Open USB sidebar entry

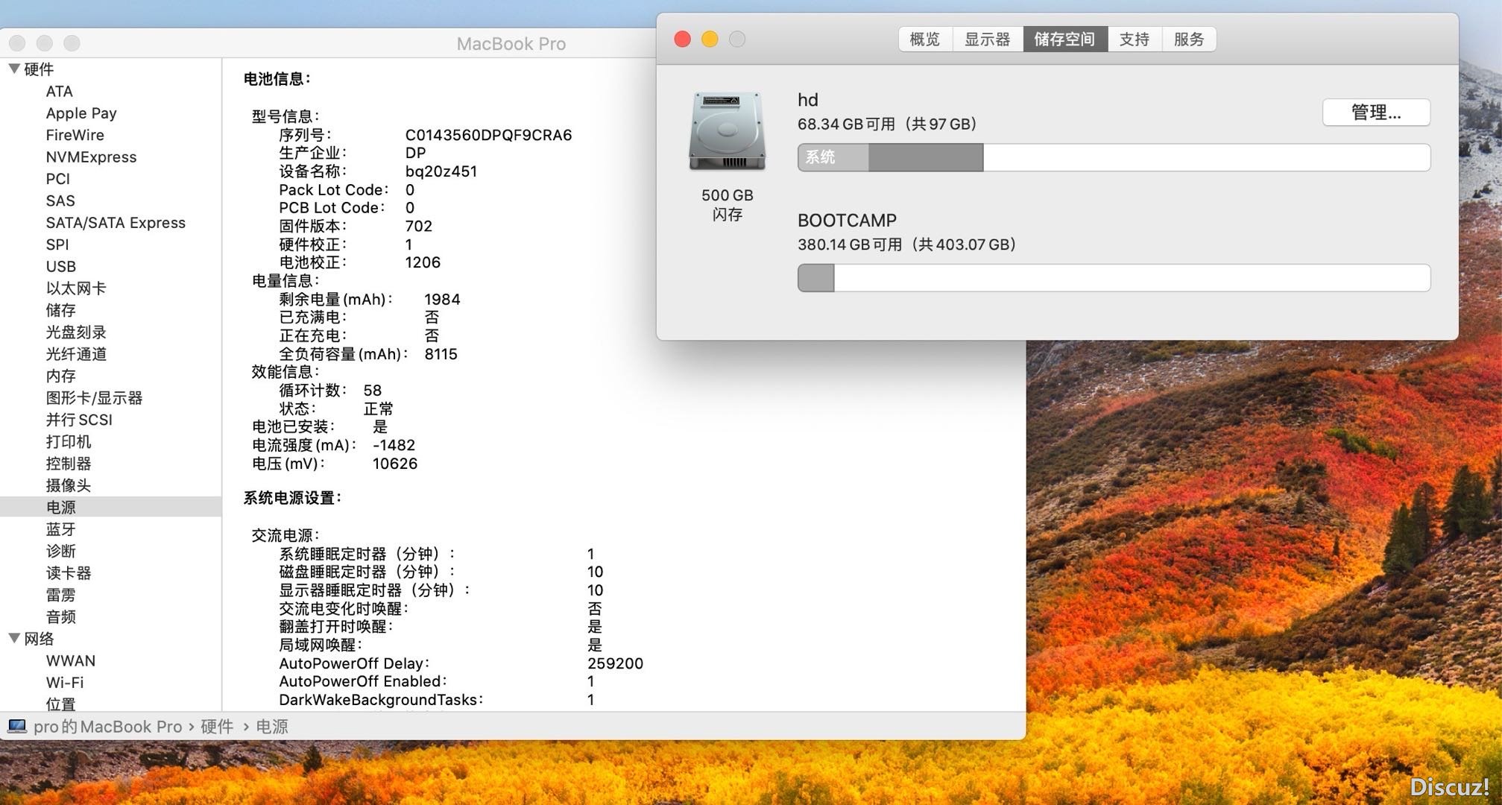pyautogui.click(x=60, y=266)
